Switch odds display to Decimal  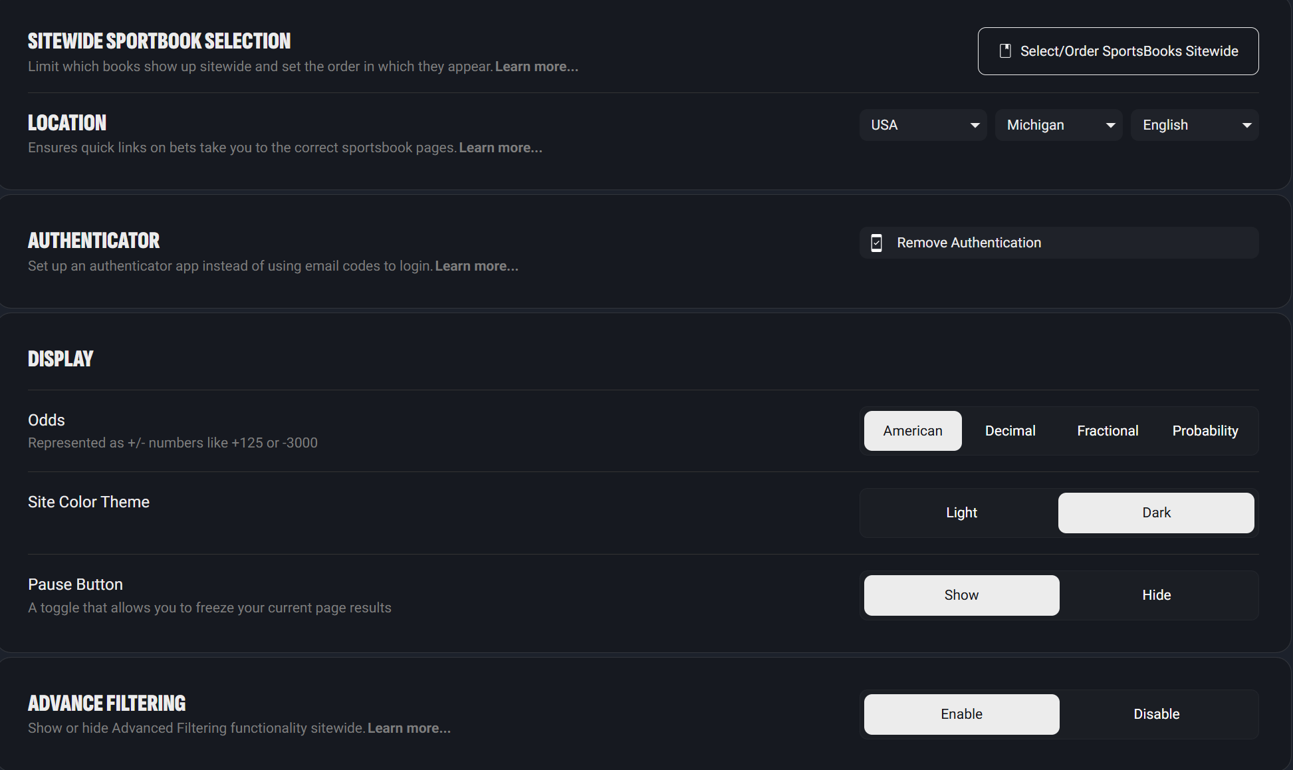[x=1010, y=431]
